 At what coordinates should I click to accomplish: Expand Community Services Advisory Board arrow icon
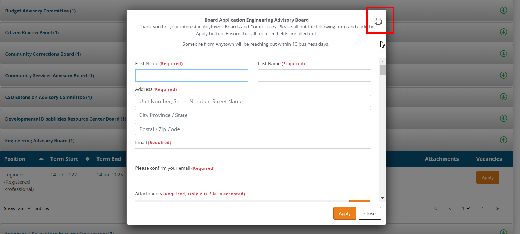click(503, 75)
